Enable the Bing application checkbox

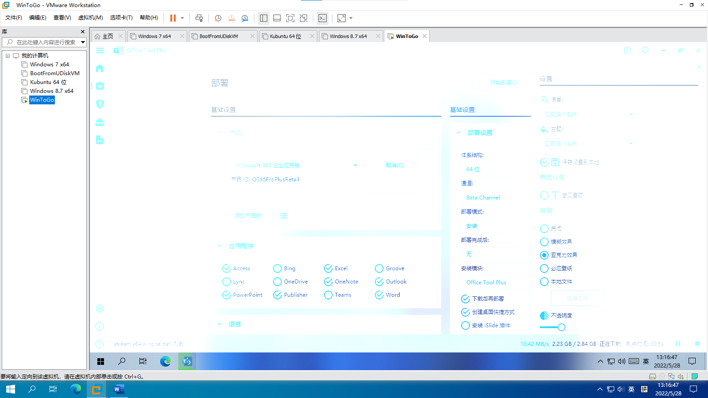click(277, 268)
